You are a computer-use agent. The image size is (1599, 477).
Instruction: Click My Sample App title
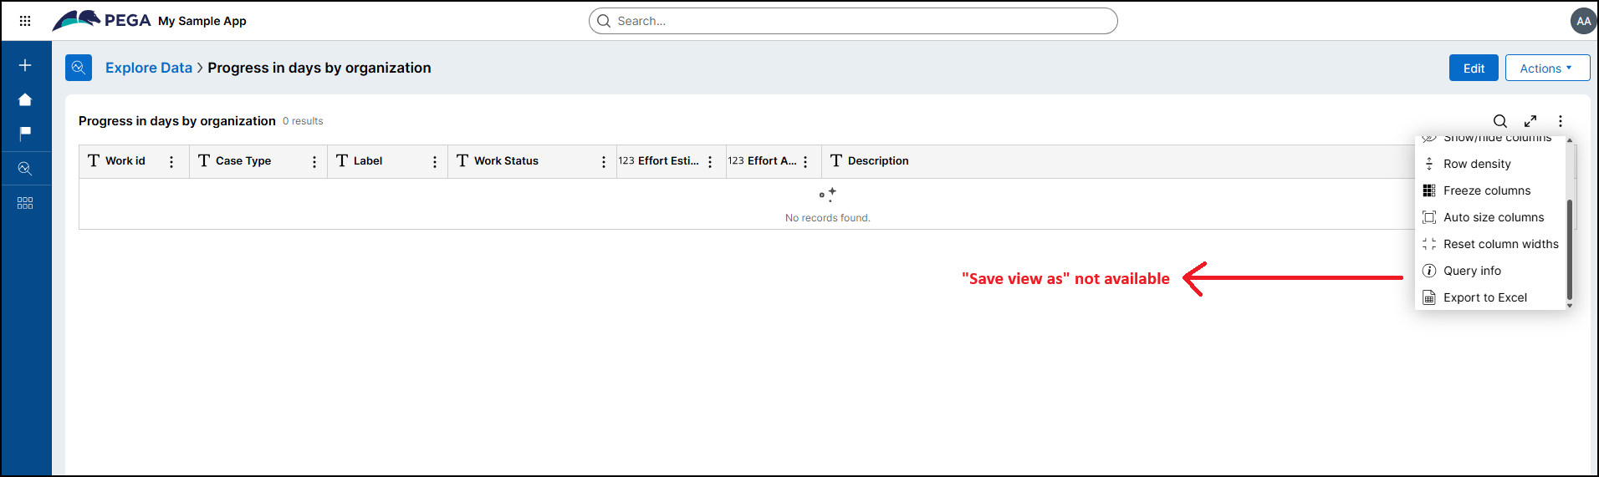click(202, 21)
